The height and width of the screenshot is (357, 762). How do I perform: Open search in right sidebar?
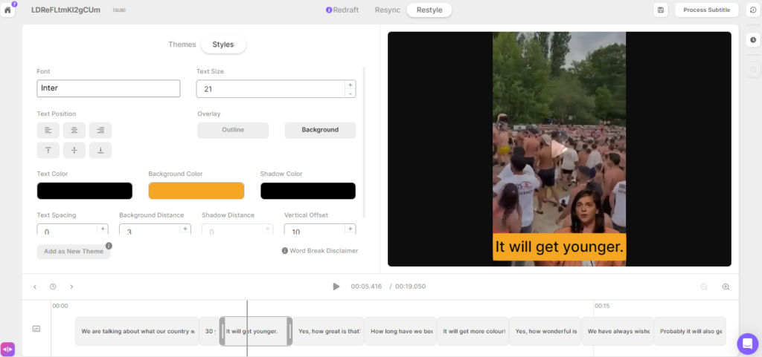(x=753, y=71)
